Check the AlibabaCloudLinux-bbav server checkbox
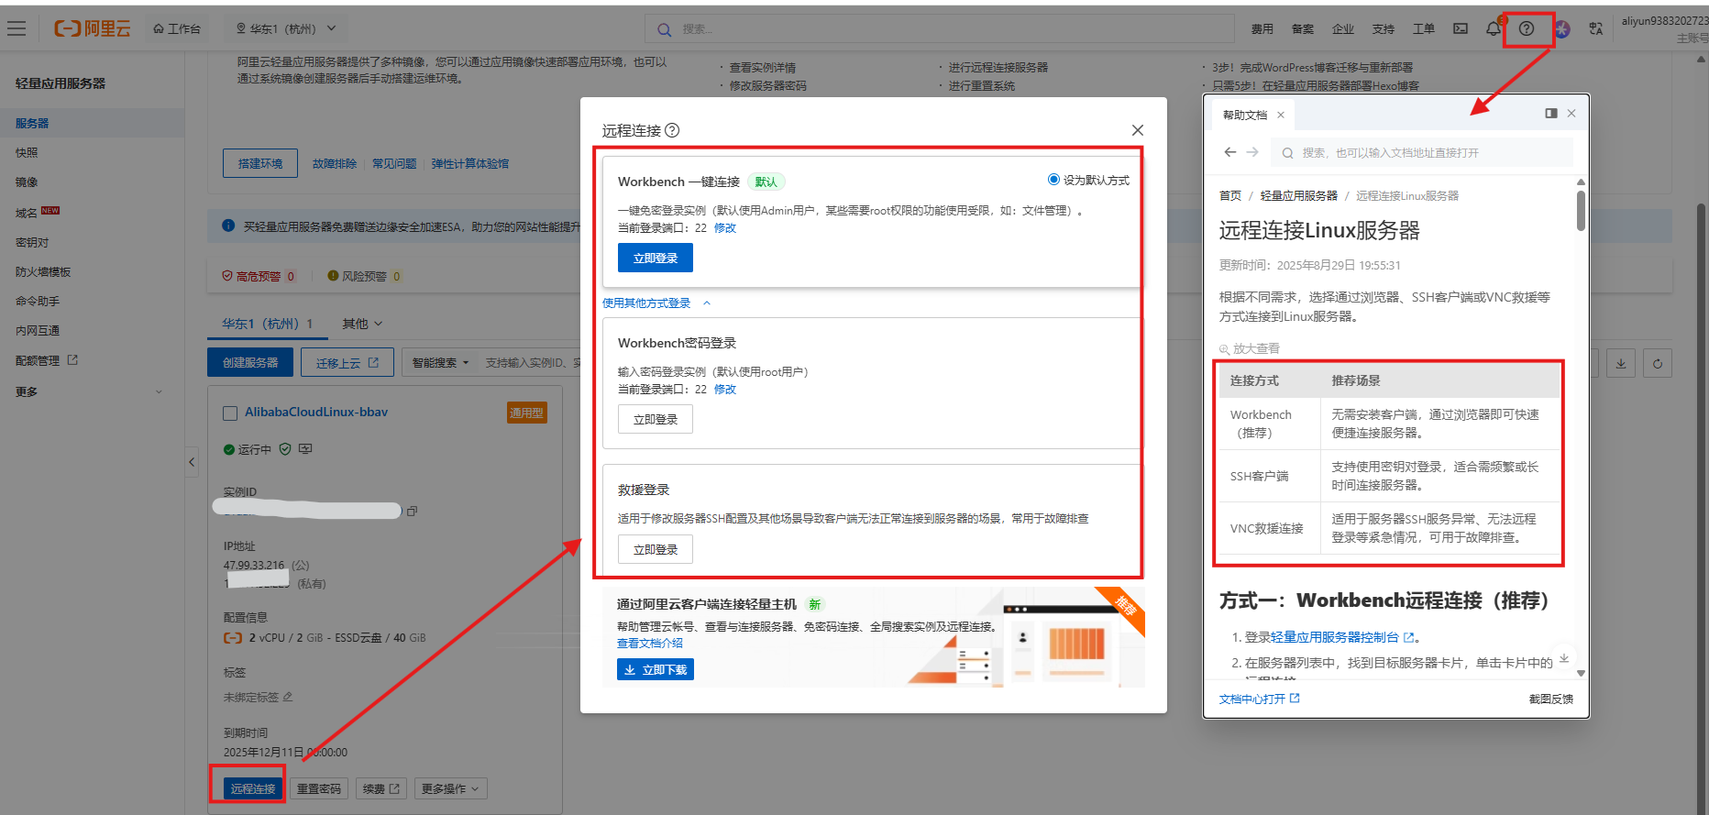This screenshot has height=815, width=1709. [x=230, y=413]
